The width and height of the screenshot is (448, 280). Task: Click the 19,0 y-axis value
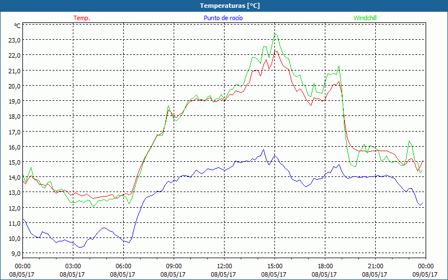(x=15, y=101)
